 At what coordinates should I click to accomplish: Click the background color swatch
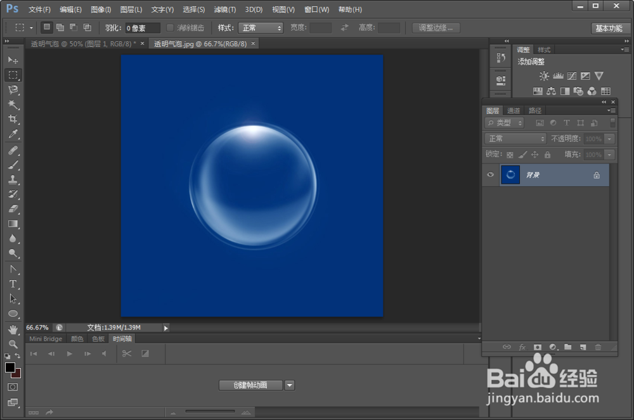(17, 374)
